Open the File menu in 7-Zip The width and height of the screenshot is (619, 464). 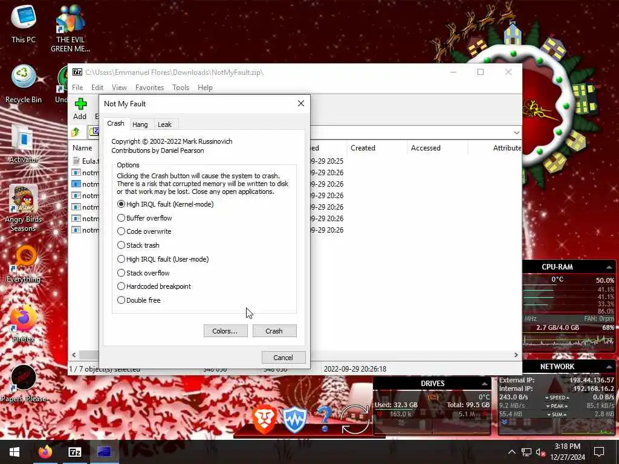pos(77,88)
